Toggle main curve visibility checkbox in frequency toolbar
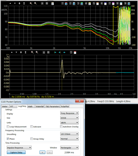Viewport: 138px width, 156px height. point(53,4)
